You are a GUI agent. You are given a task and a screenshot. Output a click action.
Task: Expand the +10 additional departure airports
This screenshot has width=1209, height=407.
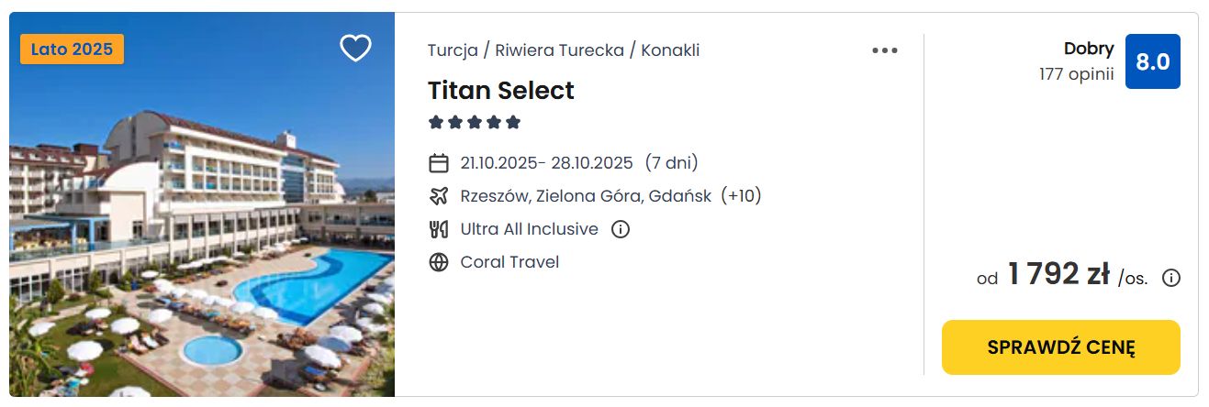click(x=741, y=196)
